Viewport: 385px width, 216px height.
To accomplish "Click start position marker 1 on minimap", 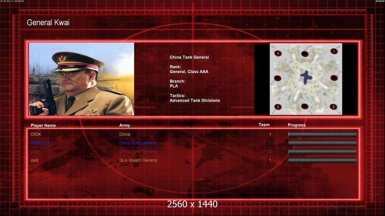I will pyautogui.click(x=334, y=51).
